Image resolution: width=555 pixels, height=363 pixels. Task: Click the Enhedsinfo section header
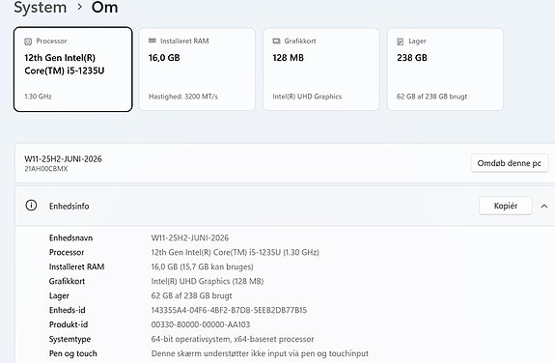coord(285,206)
